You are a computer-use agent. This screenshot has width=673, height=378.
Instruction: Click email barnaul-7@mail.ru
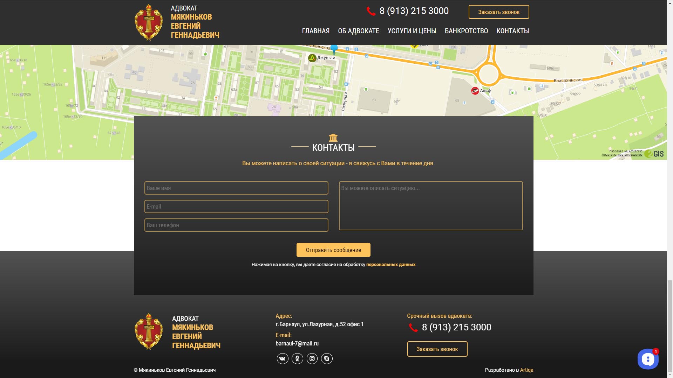297,343
